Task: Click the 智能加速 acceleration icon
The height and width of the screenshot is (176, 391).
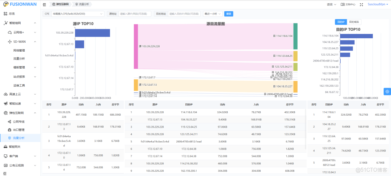Action: pos(6,103)
